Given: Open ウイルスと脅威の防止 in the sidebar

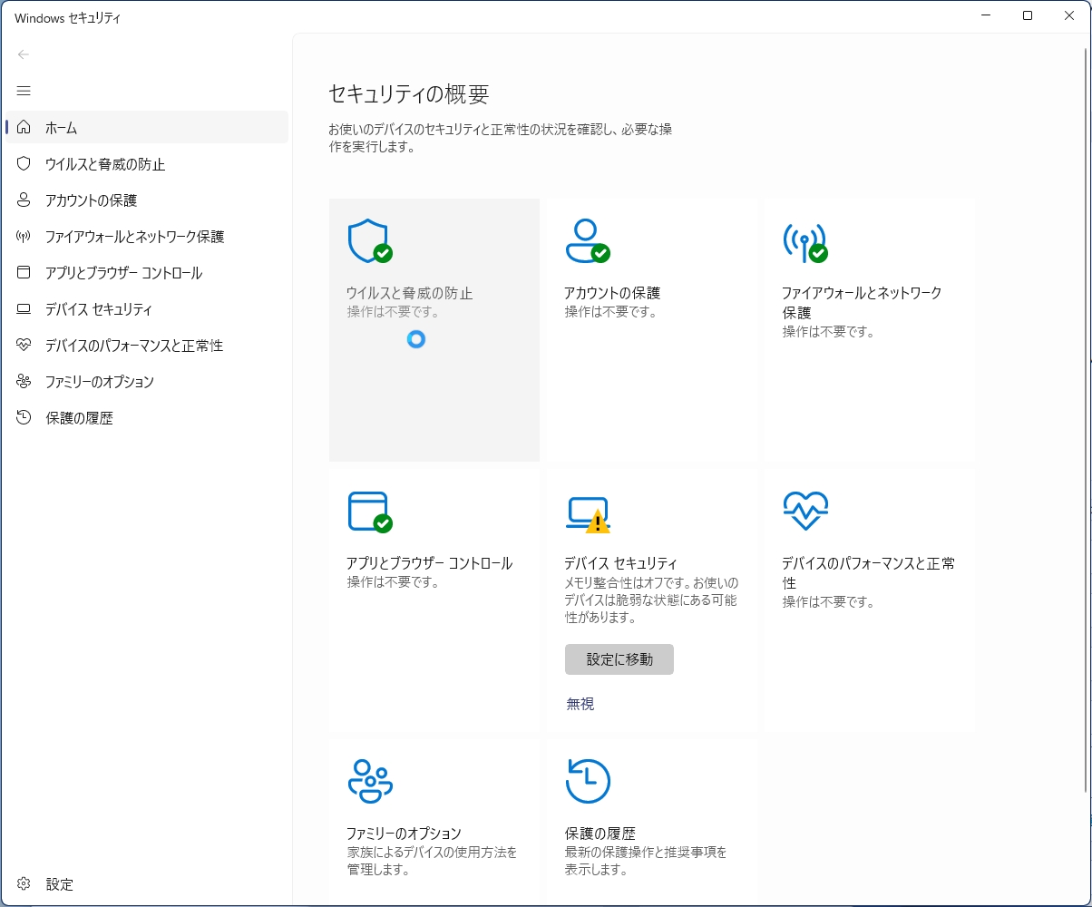Looking at the screenshot, I should click(x=105, y=164).
